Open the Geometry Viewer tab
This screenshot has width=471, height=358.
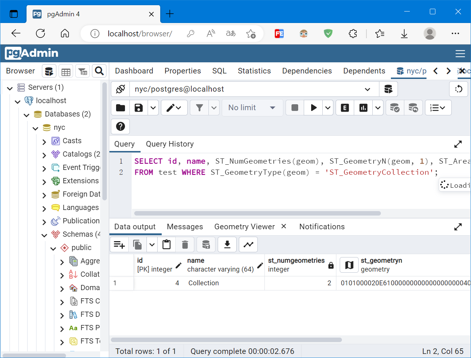point(244,227)
